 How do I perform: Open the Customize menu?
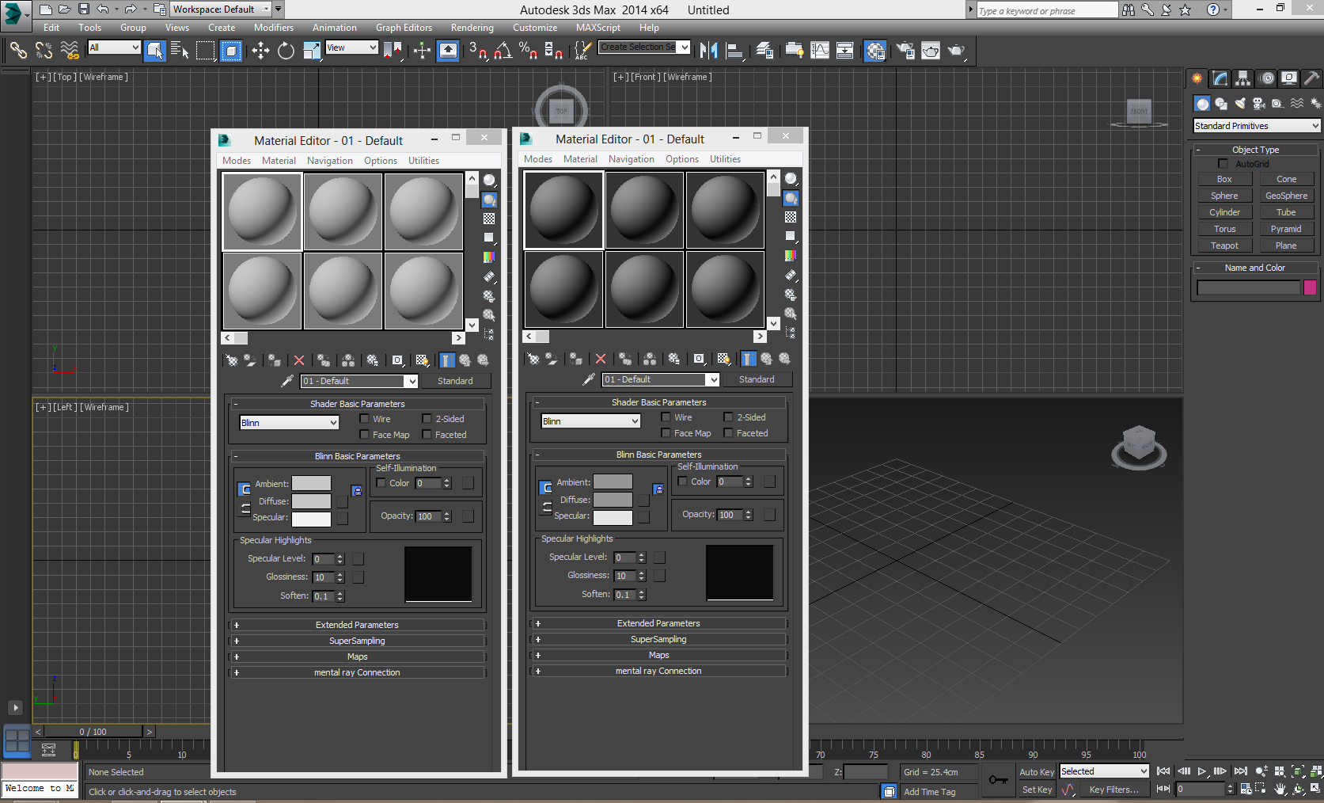(535, 28)
